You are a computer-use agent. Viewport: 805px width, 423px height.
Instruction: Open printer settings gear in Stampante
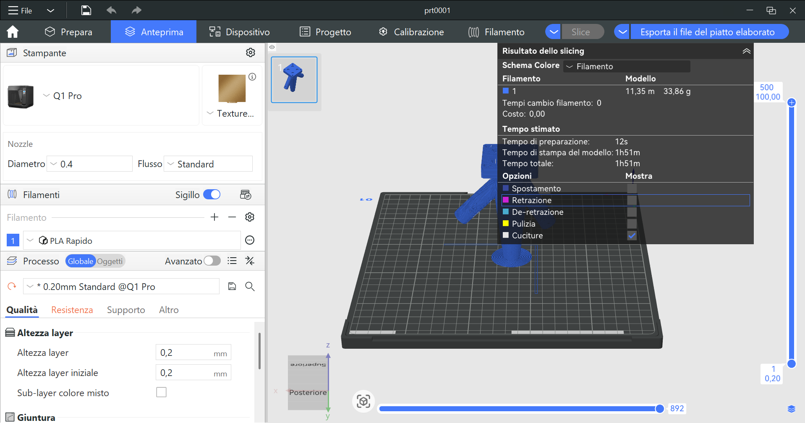point(251,52)
